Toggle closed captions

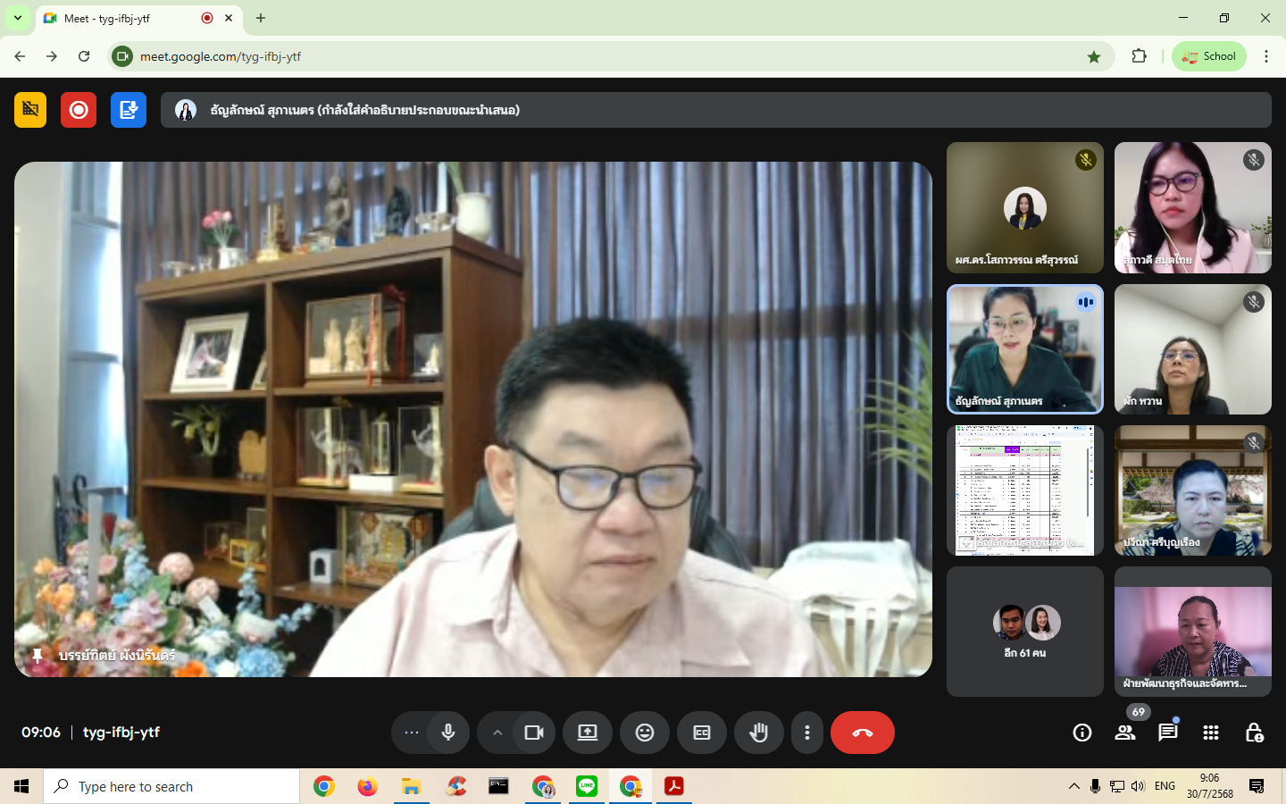click(702, 733)
